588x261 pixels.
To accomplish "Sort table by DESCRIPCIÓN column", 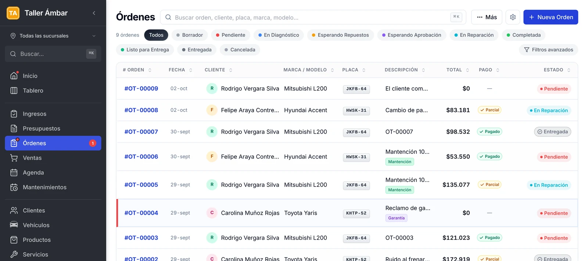I will (405, 70).
